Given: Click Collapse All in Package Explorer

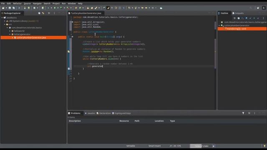Looking at the screenshot, I should 39,13.
